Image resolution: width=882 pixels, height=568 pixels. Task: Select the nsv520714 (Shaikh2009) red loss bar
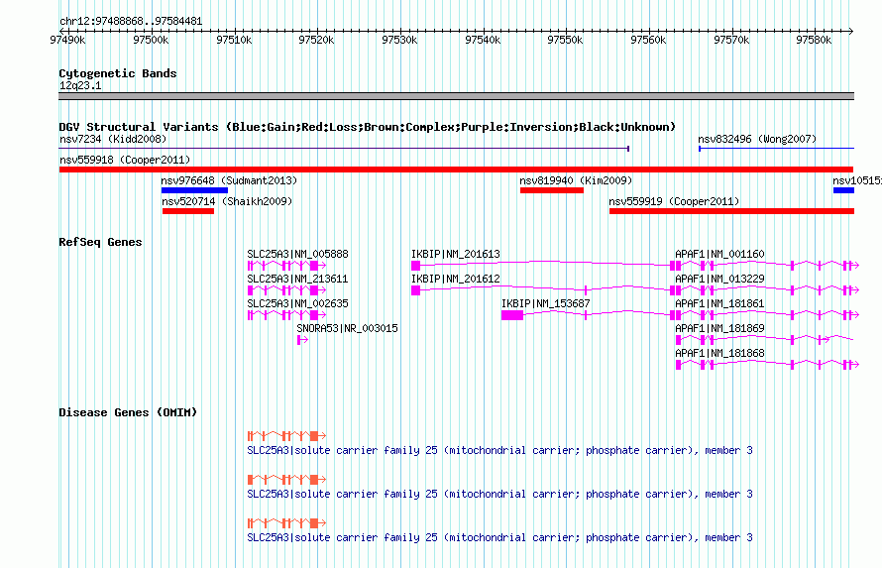188,211
